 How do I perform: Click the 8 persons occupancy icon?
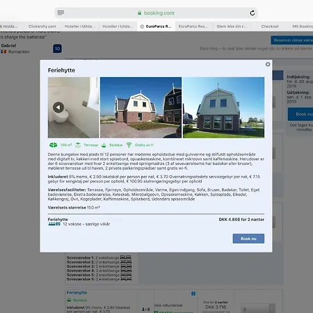[x=145, y=310]
